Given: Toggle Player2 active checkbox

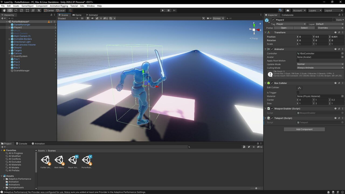Looking at the screenshot, I should [273, 20].
